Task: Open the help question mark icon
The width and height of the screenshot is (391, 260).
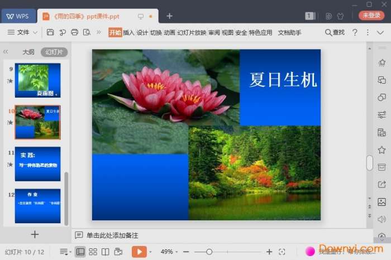Action: [355, 32]
